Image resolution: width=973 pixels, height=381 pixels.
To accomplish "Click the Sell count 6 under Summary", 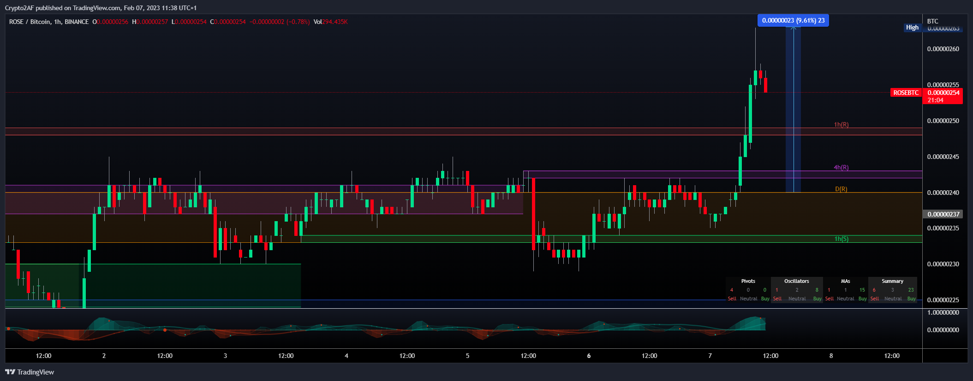I will (x=874, y=290).
